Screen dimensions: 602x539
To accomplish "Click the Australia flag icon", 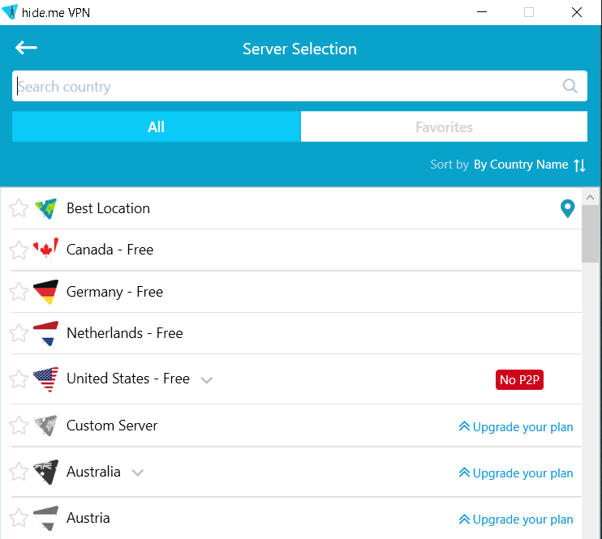I will pyautogui.click(x=46, y=472).
